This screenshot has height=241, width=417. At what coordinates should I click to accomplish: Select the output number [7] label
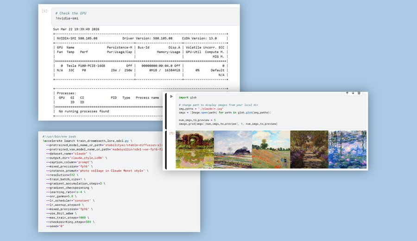[x=171, y=133]
